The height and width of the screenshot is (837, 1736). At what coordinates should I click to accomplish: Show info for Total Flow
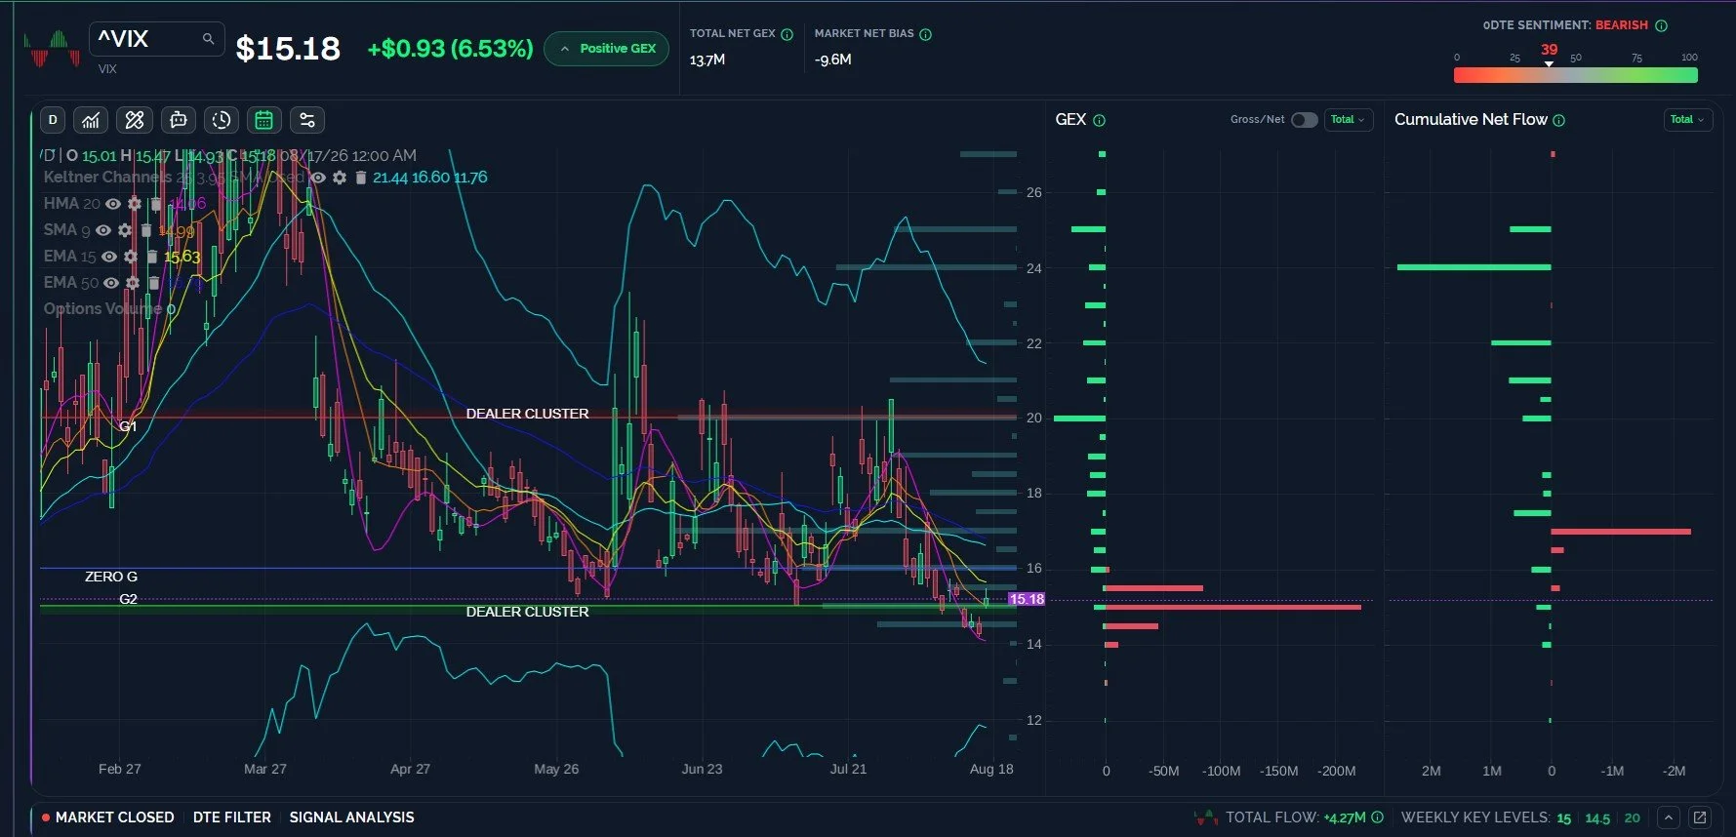tap(1377, 817)
